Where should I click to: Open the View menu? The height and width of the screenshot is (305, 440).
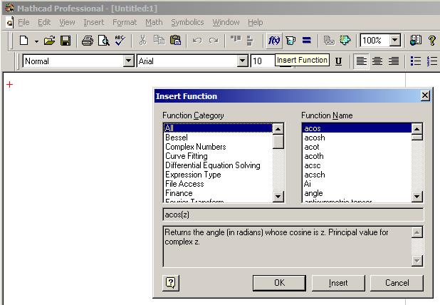(67, 23)
